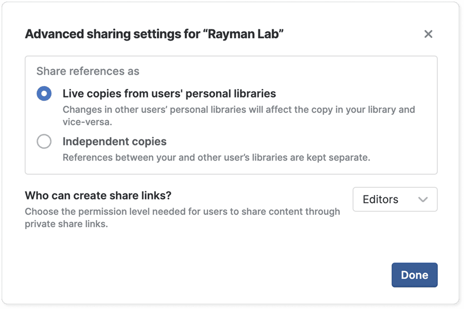Choose the Independent copies radio button
Image resolution: width=464 pixels, height=309 pixels.
[x=44, y=142]
